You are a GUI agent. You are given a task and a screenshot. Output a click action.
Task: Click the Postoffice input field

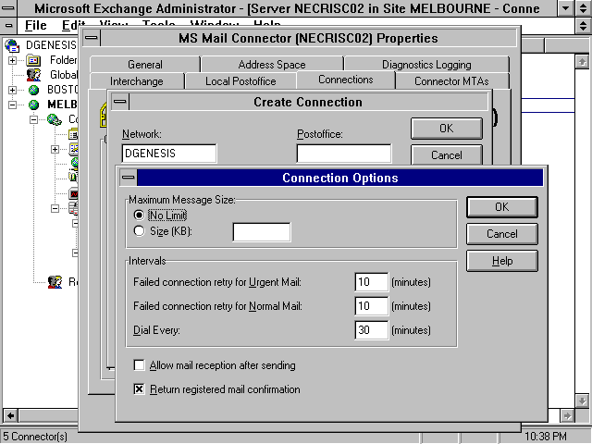click(x=344, y=154)
